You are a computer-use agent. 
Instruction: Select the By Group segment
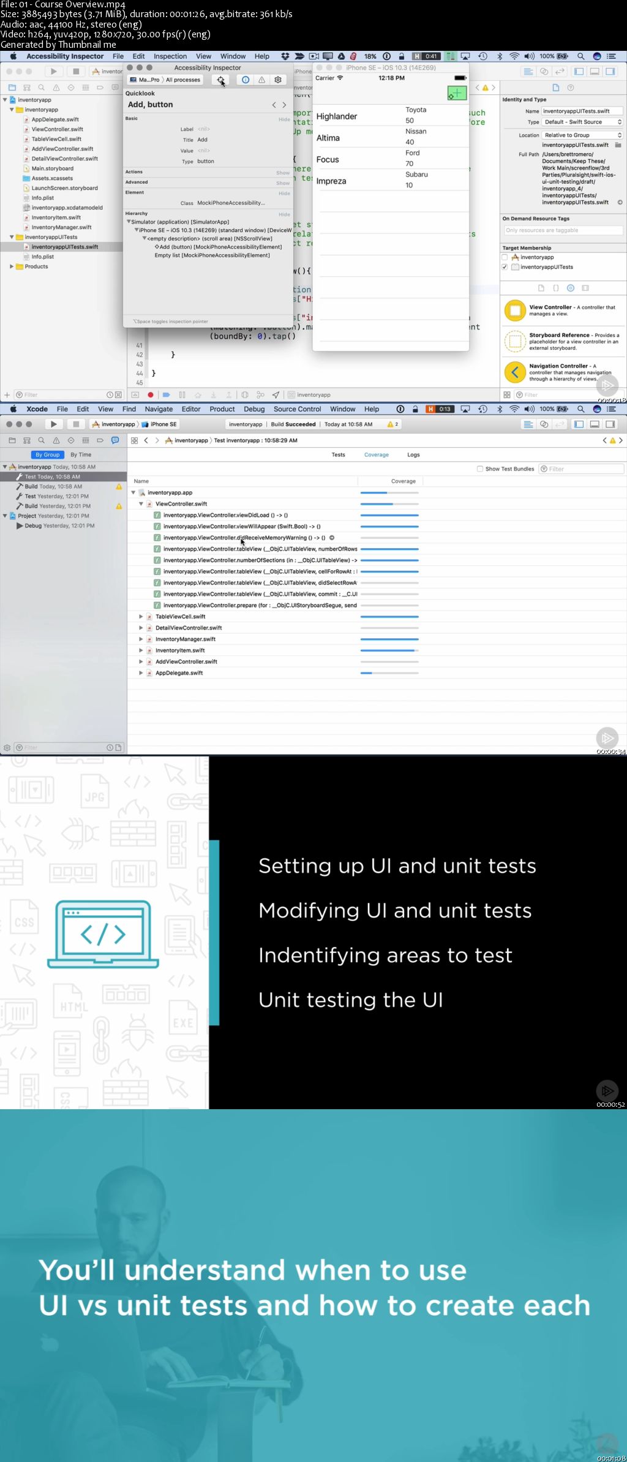click(x=47, y=455)
